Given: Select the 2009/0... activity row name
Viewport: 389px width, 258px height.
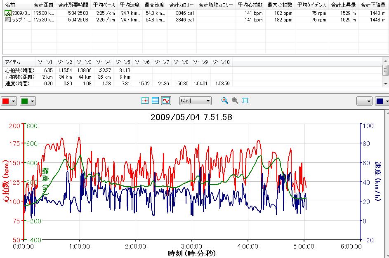Looking at the screenshot, I should 21,13.
